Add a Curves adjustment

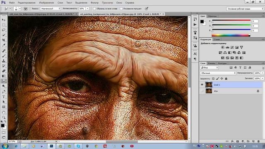tap(232, 48)
